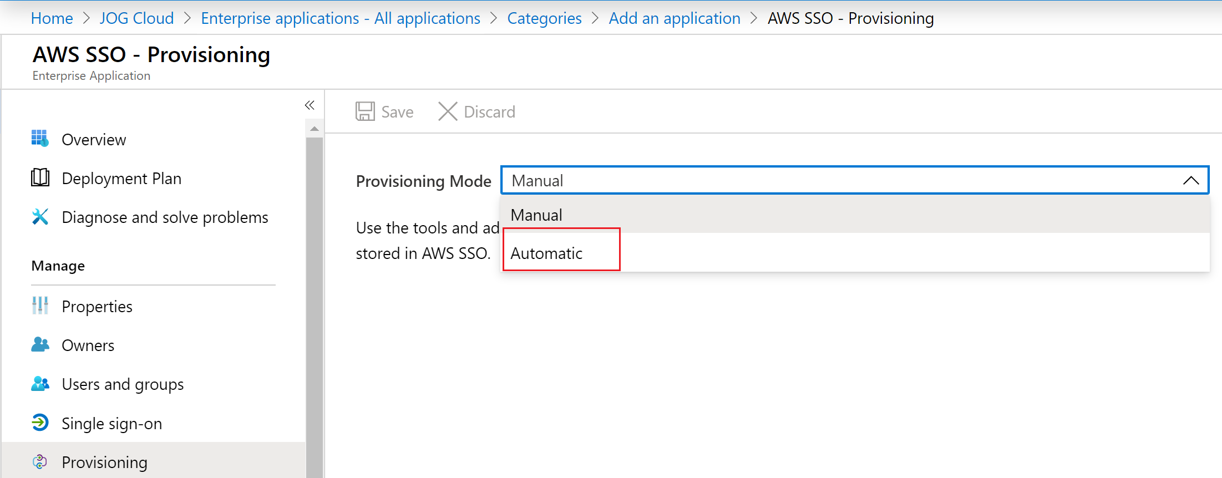1222x478 pixels.
Task: Click the Single sign-on arrow icon
Action: [40, 423]
